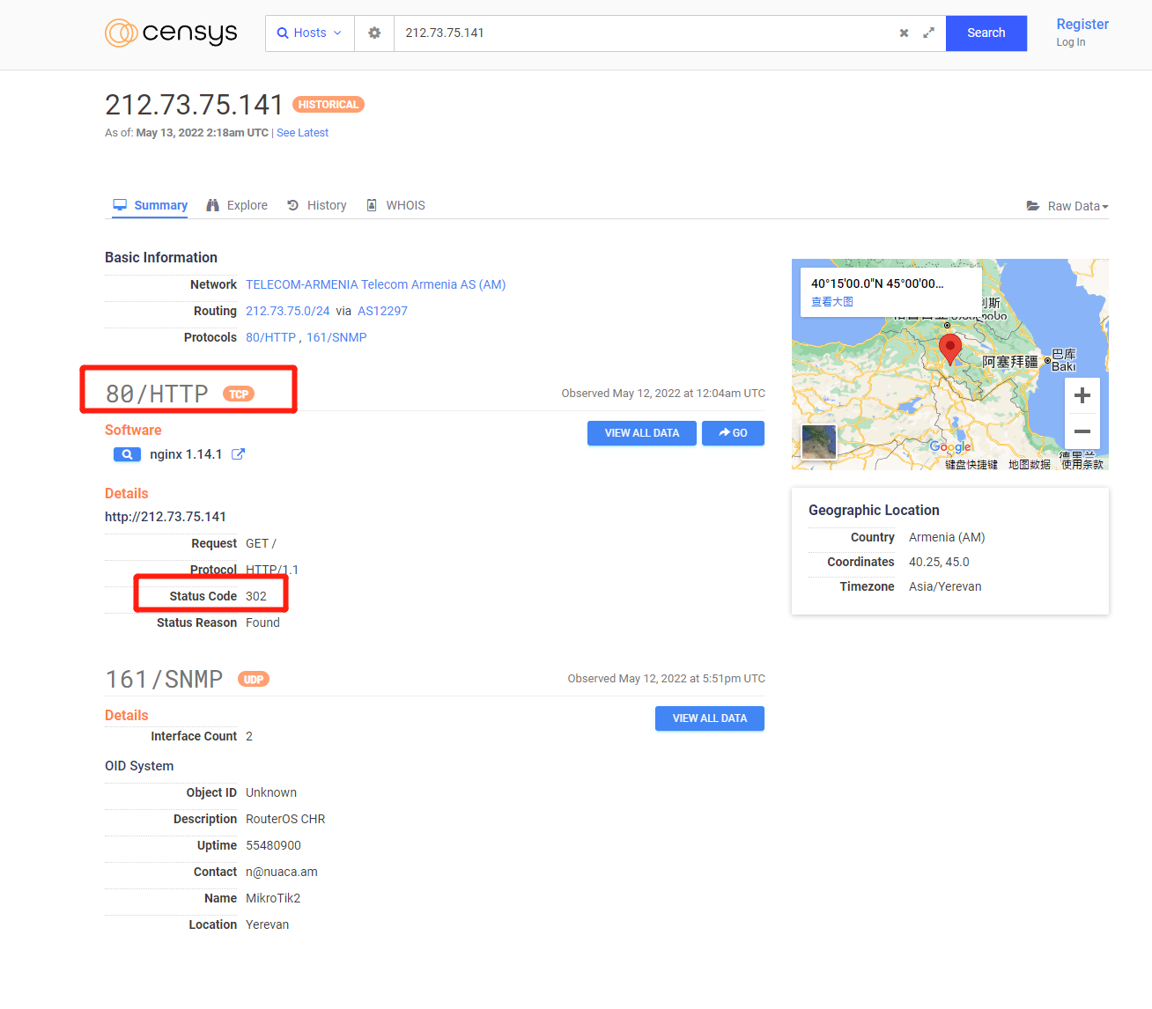Click the 212.73.75.141 page heading
This screenshot has height=1009, width=1152.
pyautogui.click(x=194, y=105)
